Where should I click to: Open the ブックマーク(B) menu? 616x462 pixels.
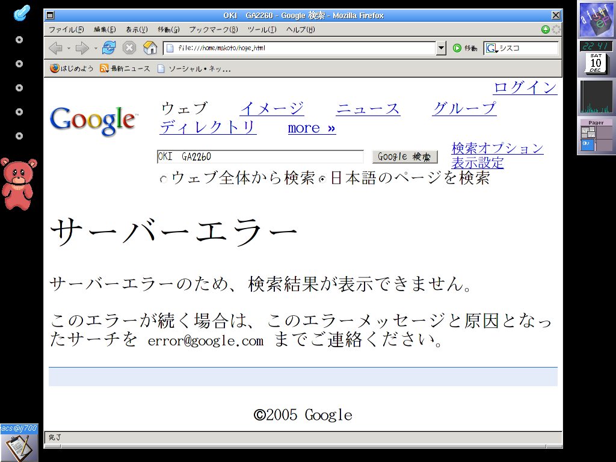[x=214, y=29]
